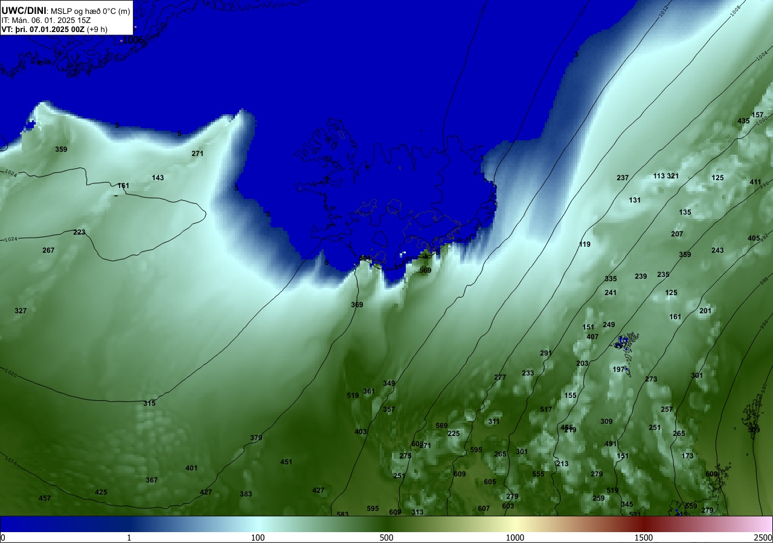Click the map value 491

click(x=611, y=444)
